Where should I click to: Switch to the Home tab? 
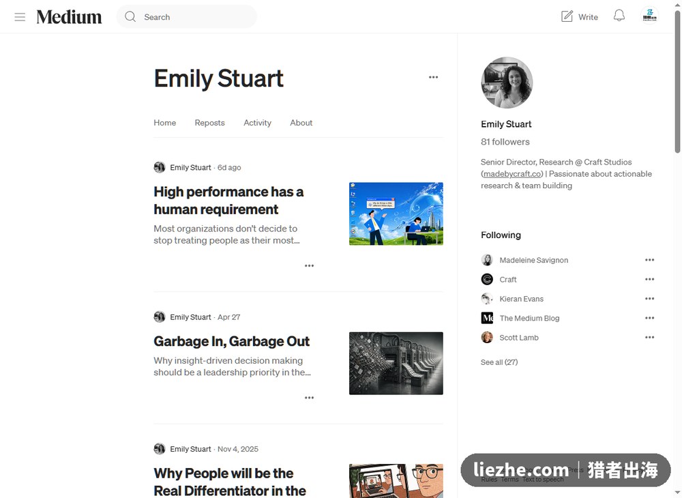coord(165,123)
